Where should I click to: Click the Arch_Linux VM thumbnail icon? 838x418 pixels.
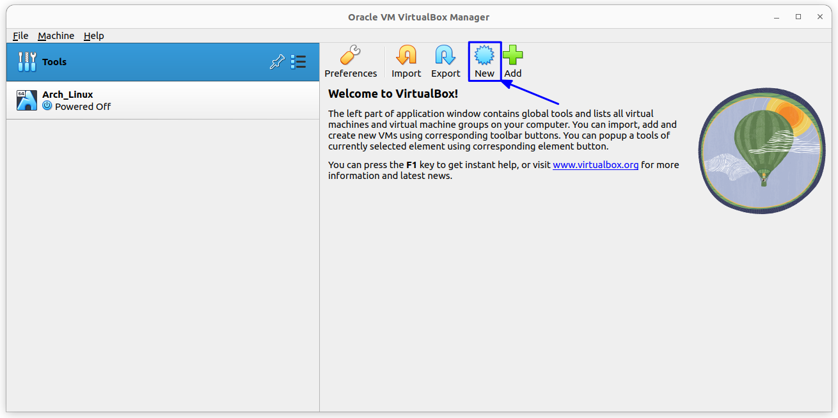[26, 100]
